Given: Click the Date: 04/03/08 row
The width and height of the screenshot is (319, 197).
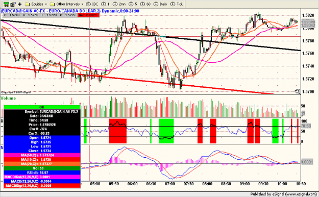Looking at the screenshot, I should (42, 116).
